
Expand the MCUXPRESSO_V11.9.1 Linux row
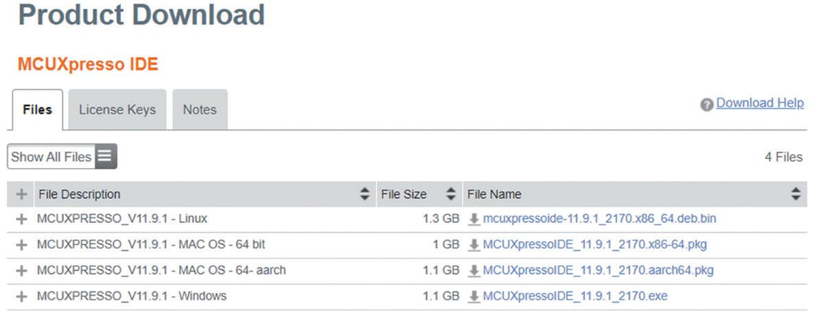click(x=21, y=219)
